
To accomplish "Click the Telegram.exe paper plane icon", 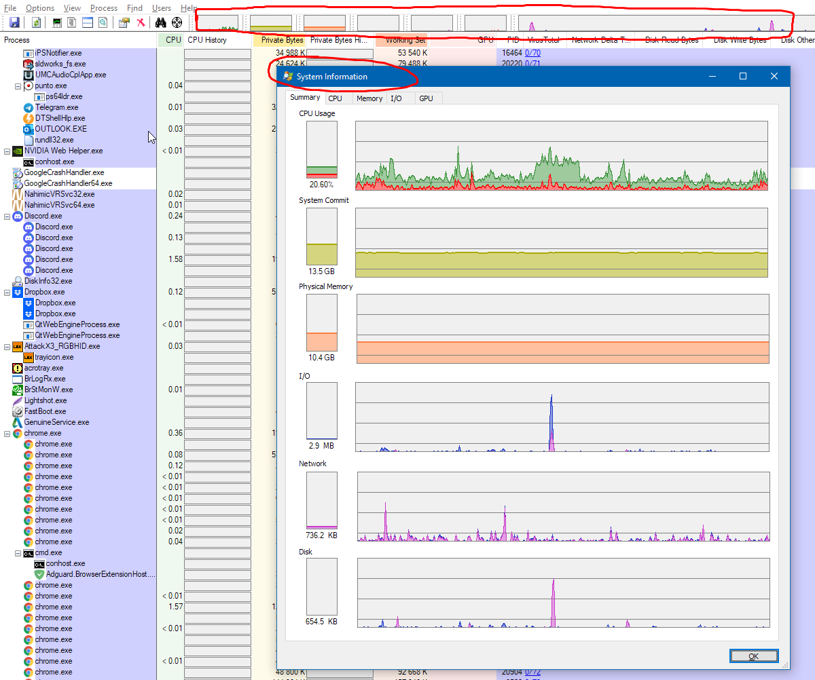I will click(29, 107).
